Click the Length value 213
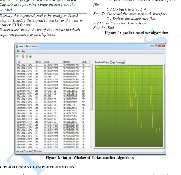Viewport: 181px width, 175px height. (83, 105)
